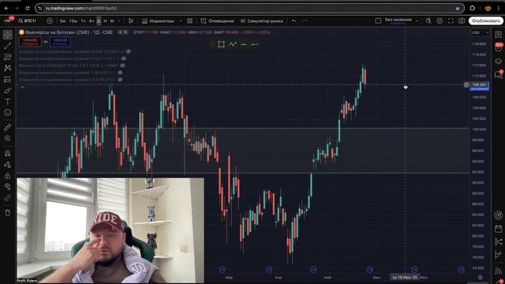Open main menu hamburger with badge
505x284 pixels.
pos(7,21)
